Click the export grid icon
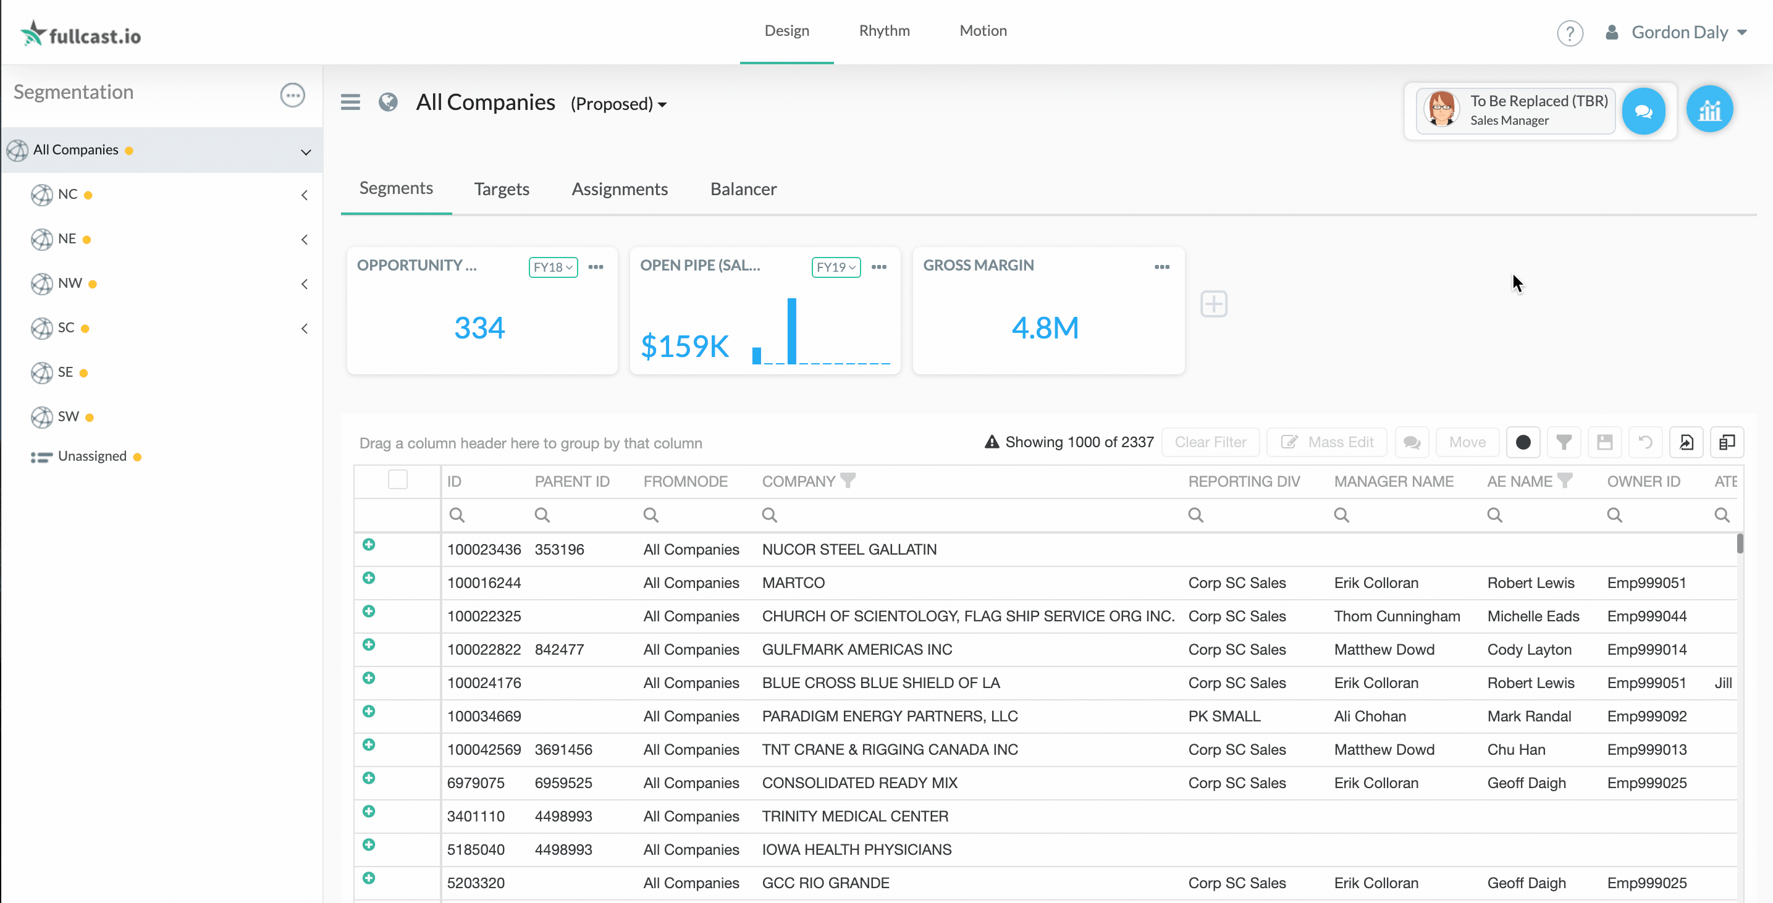This screenshot has width=1773, height=903. click(1686, 443)
